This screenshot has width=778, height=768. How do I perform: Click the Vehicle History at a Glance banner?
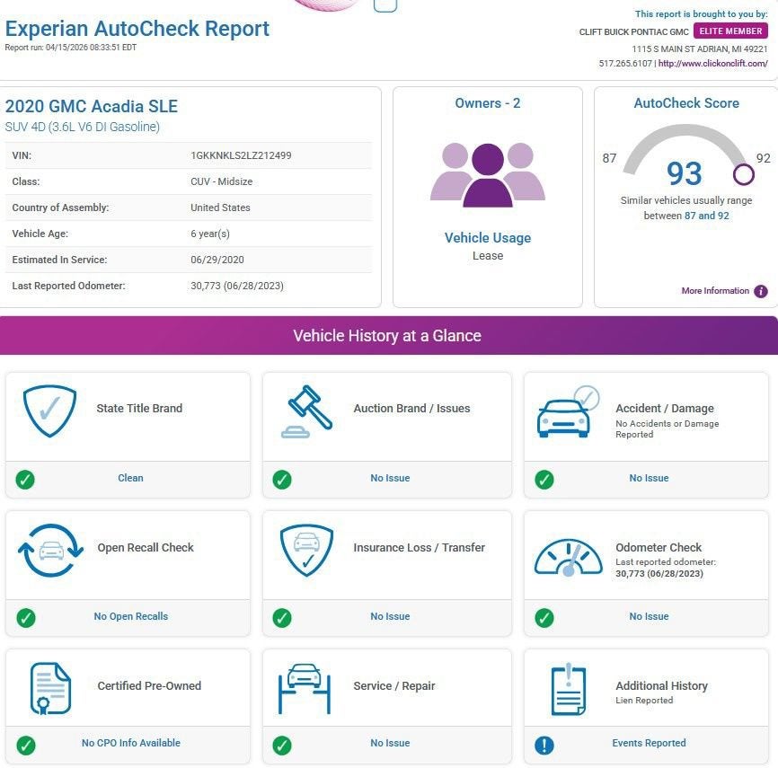tap(387, 335)
